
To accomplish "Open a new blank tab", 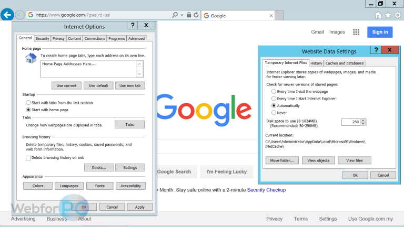I will pyautogui.click(x=279, y=15).
